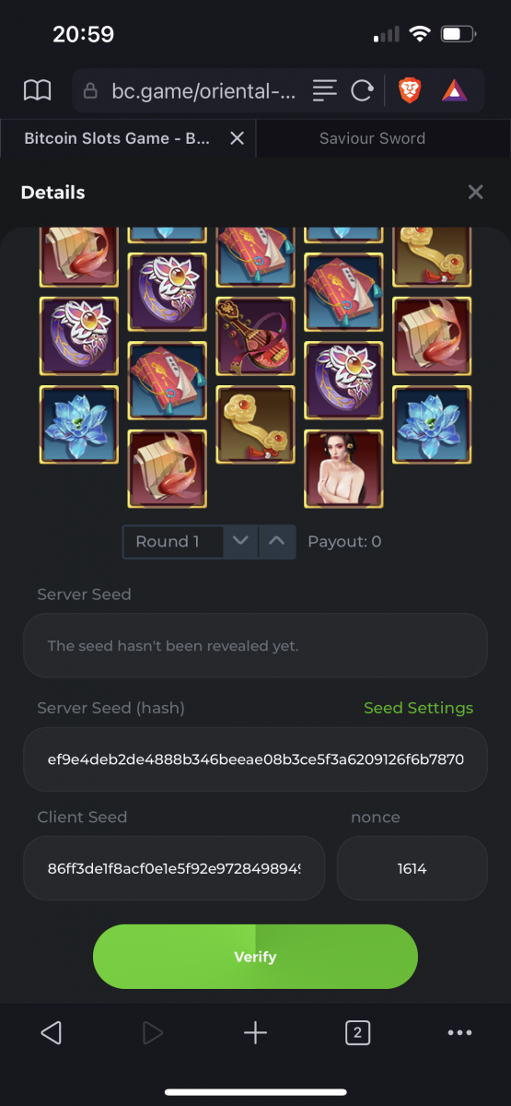Viewport: 511px width, 1106px height.
Task: Open the Seed Settings link
Action: [x=418, y=708]
